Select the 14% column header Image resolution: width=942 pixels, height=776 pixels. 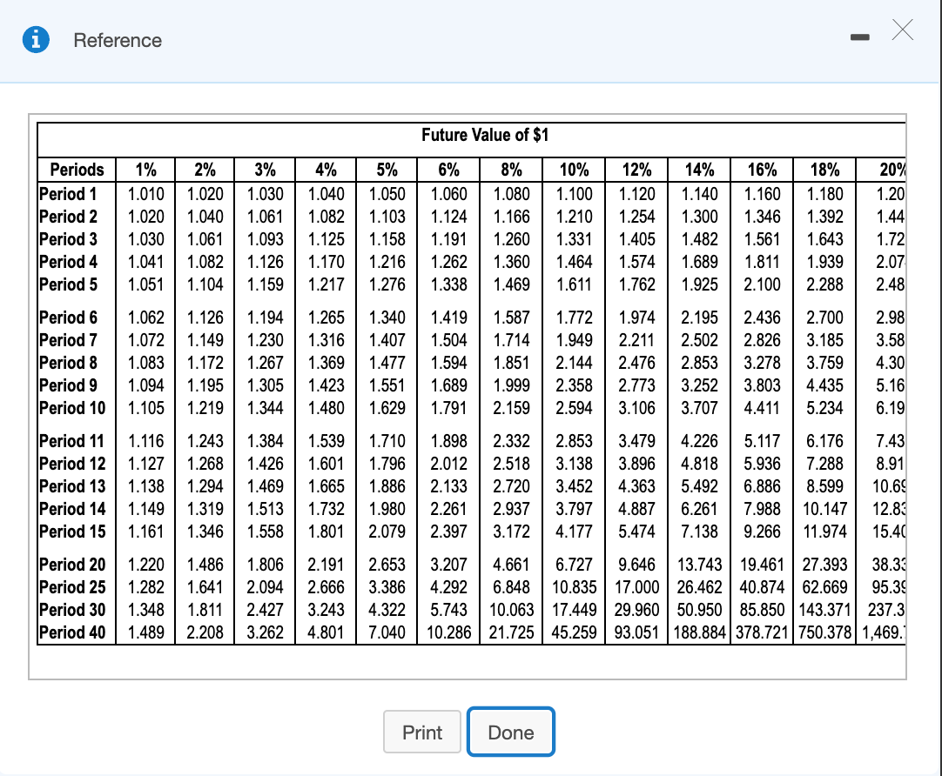(x=700, y=170)
